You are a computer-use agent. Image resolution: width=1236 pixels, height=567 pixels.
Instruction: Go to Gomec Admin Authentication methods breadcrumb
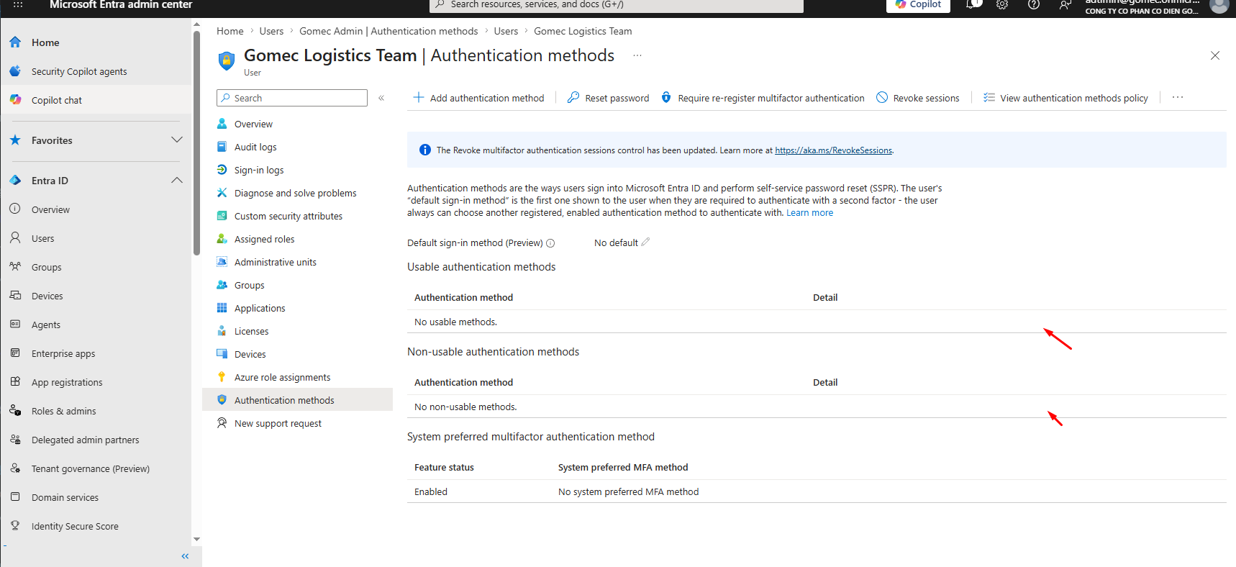(388, 31)
